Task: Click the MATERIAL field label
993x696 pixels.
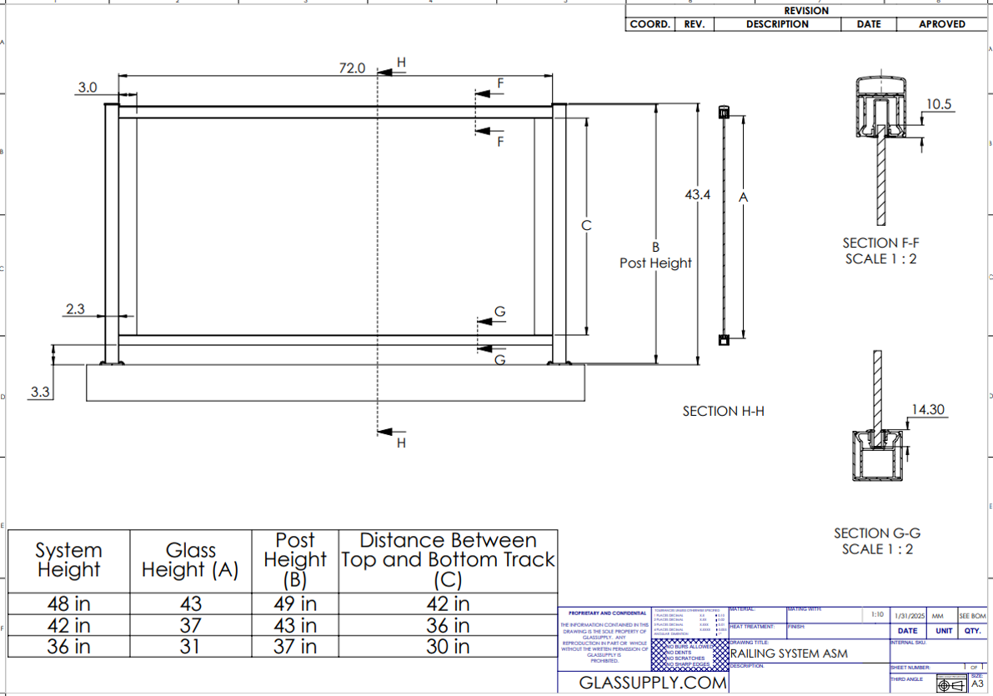Action: point(741,609)
